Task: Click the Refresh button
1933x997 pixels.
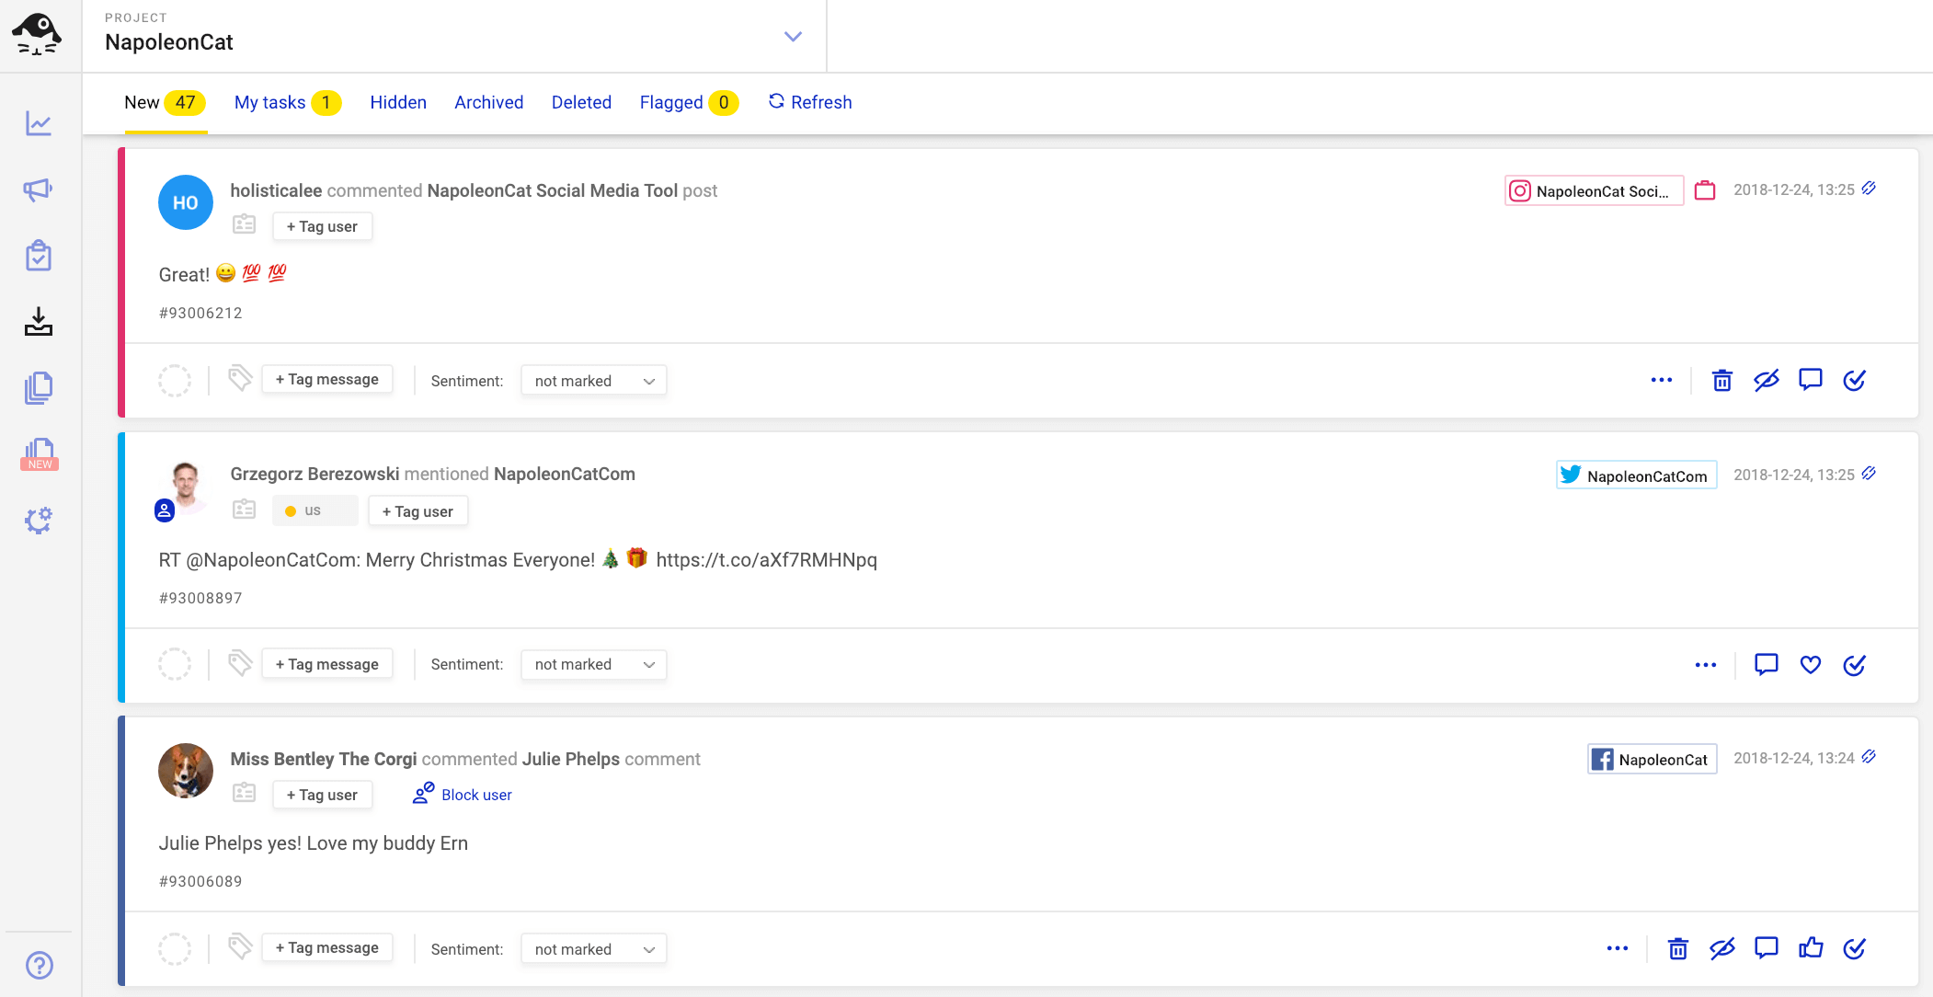Action: click(810, 102)
